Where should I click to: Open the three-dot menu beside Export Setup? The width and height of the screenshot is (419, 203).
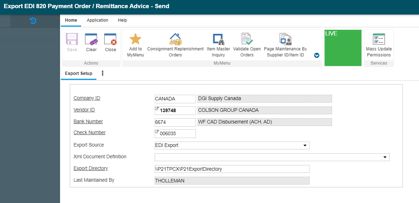coord(103,73)
